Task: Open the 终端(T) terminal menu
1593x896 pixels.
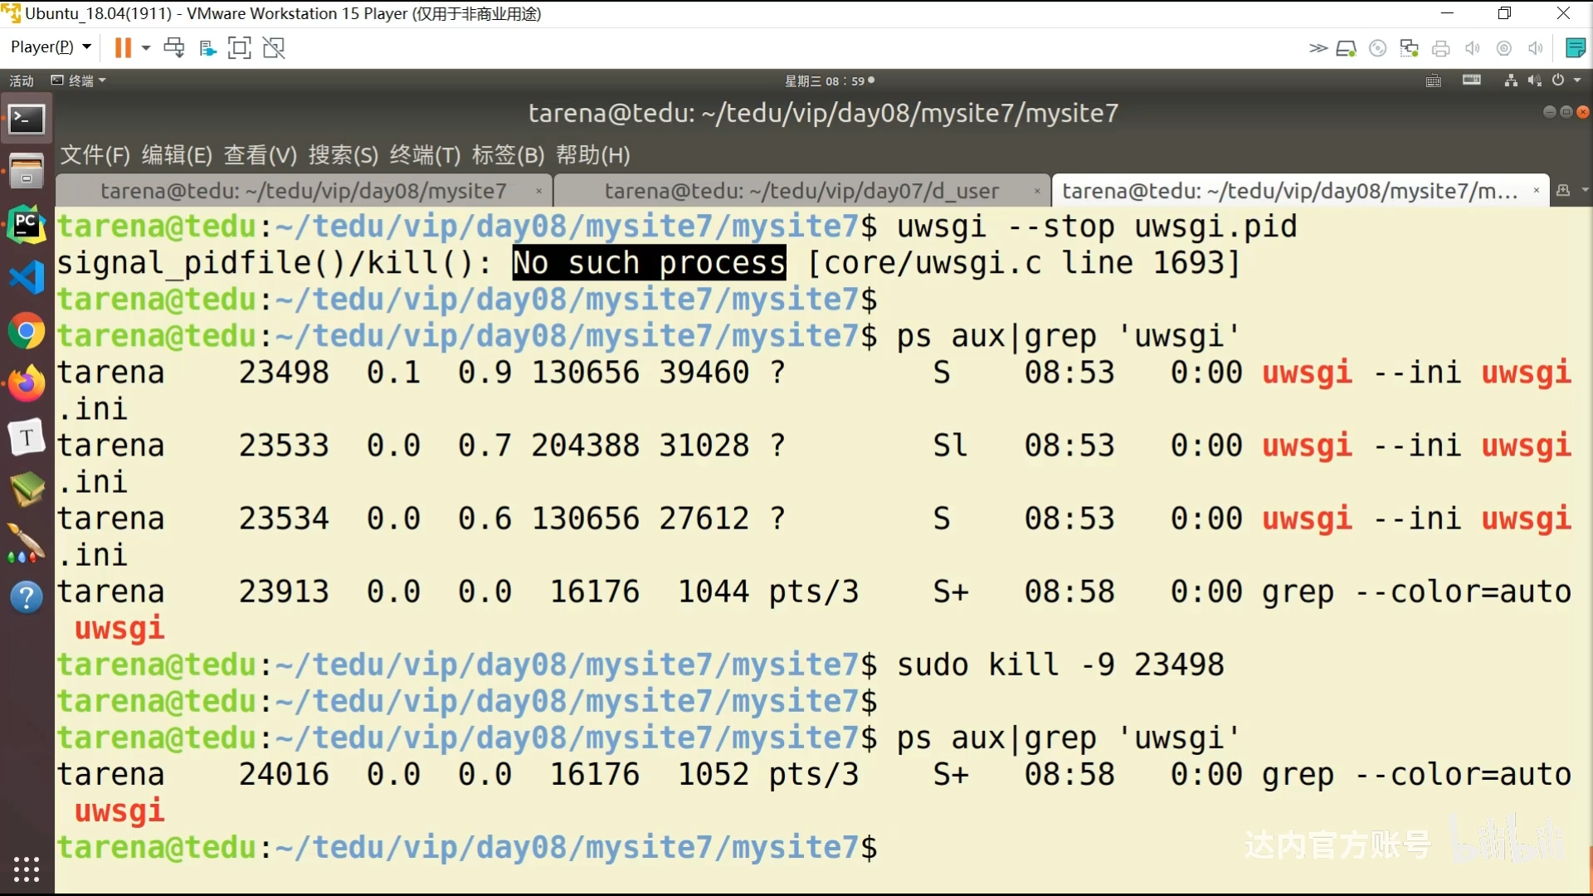Action: pyautogui.click(x=424, y=155)
